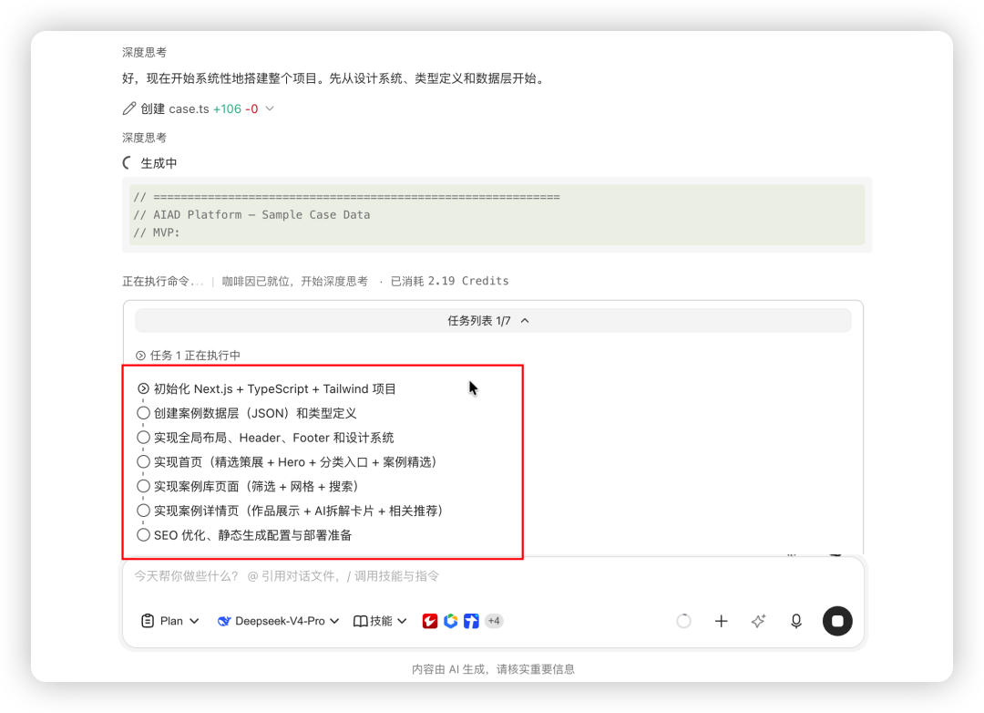
Task: Click 实现案例库页面（筛选 + 网格 + 搜索） text
Action: coord(257,486)
